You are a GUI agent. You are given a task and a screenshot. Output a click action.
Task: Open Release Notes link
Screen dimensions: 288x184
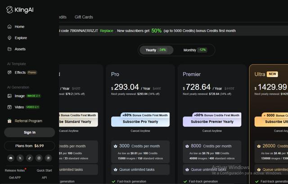15,170
